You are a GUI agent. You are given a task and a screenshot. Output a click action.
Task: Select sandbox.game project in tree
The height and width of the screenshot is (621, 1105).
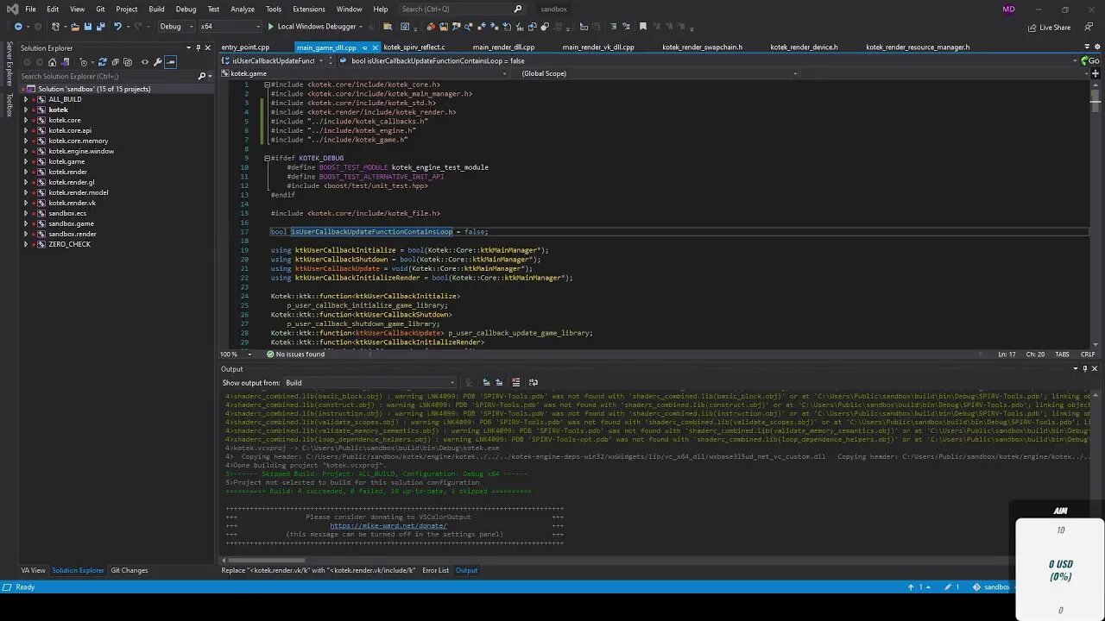[71, 223]
